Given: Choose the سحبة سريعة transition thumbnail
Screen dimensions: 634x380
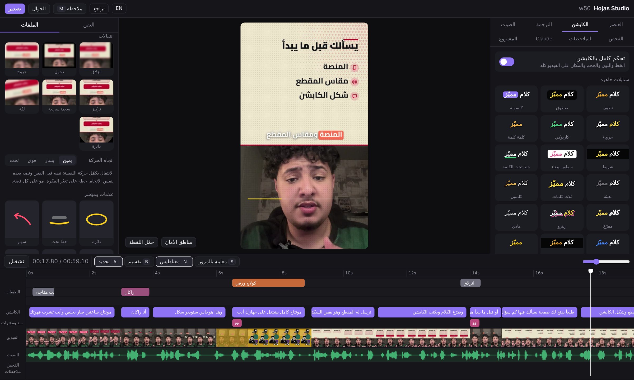Looking at the screenshot, I should (x=59, y=96).
